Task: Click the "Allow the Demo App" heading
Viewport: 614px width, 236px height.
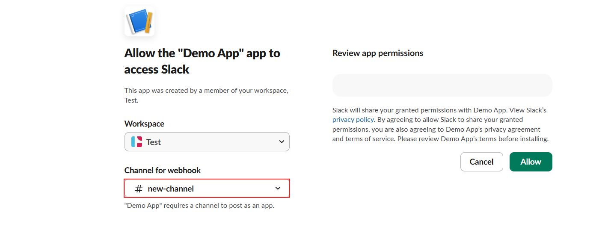Action: coord(202,61)
